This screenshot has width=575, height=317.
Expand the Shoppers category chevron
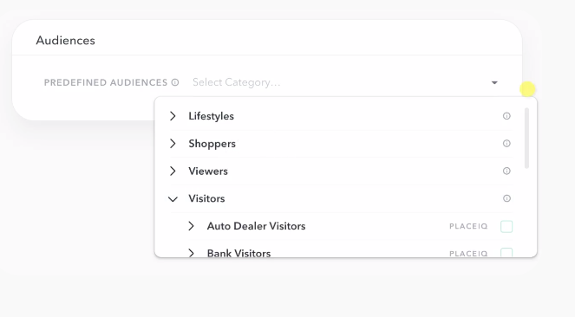[x=173, y=144]
